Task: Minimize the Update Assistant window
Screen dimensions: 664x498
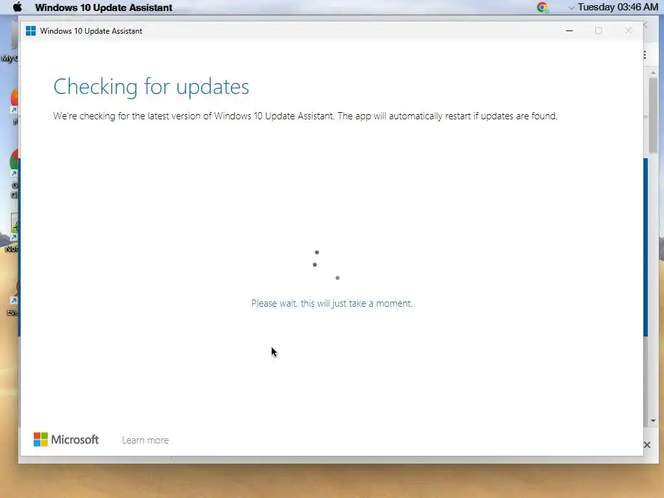Action: pos(569,30)
